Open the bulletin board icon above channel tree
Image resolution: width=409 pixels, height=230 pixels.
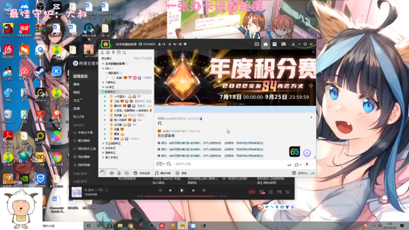(x=119, y=53)
